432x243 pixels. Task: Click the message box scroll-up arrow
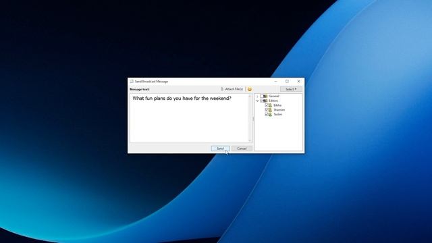point(250,96)
